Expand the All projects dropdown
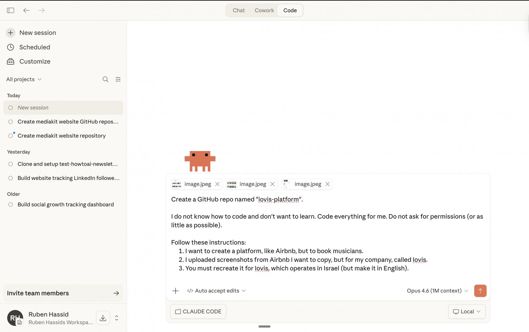The image size is (529, 332). point(24,79)
